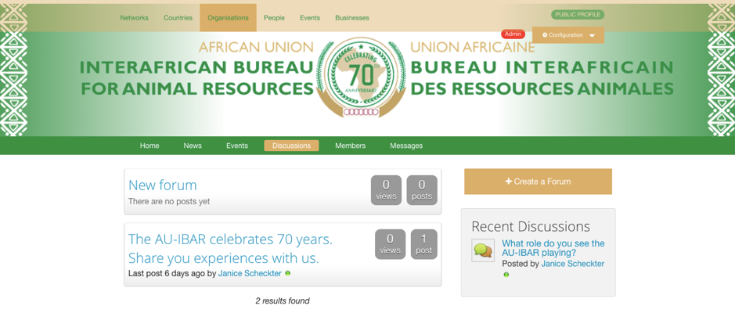The image size is (735, 313).
Task: Click the 0 views counter of New forum
Action: click(386, 190)
